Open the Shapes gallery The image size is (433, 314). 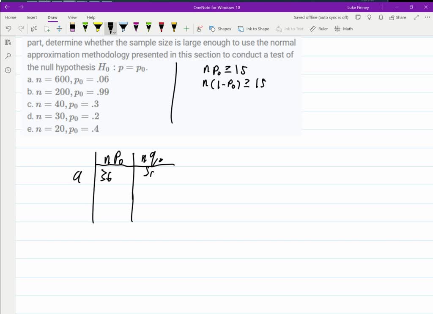tap(220, 28)
